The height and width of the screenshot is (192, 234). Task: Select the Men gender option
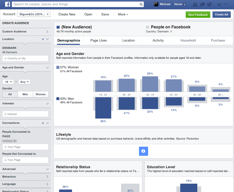pos(25,94)
